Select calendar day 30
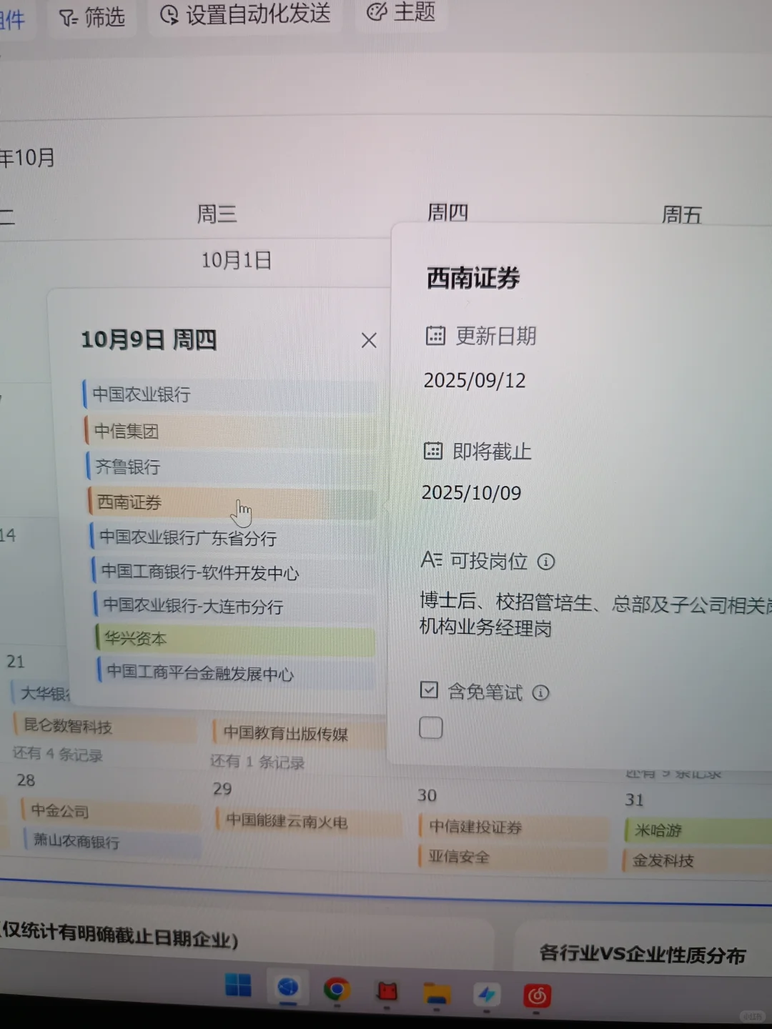This screenshot has height=1029, width=772. [427, 795]
